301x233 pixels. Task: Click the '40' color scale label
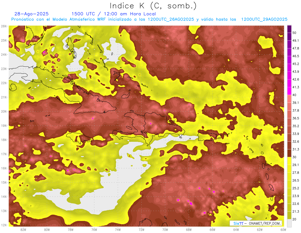point(294,95)
